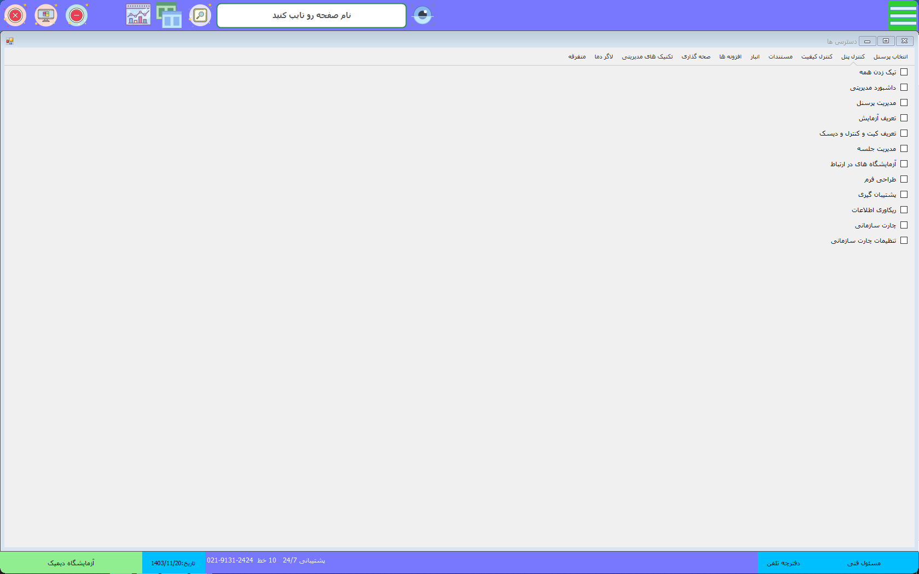Image resolution: width=919 pixels, height=574 pixels.
Task: Close the 'دسترسی ها' inner window
Action: click(905, 41)
